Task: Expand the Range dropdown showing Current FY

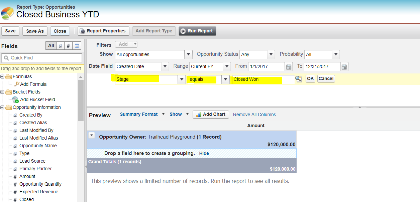Action: [227, 66]
